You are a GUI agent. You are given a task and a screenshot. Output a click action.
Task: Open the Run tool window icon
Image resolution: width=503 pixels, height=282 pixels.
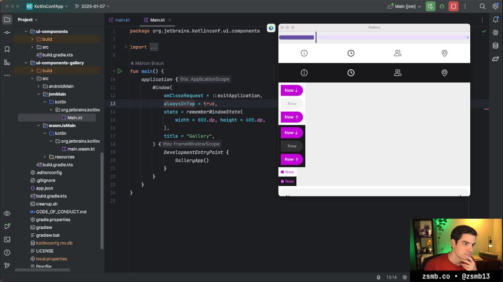tap(7, 226)
